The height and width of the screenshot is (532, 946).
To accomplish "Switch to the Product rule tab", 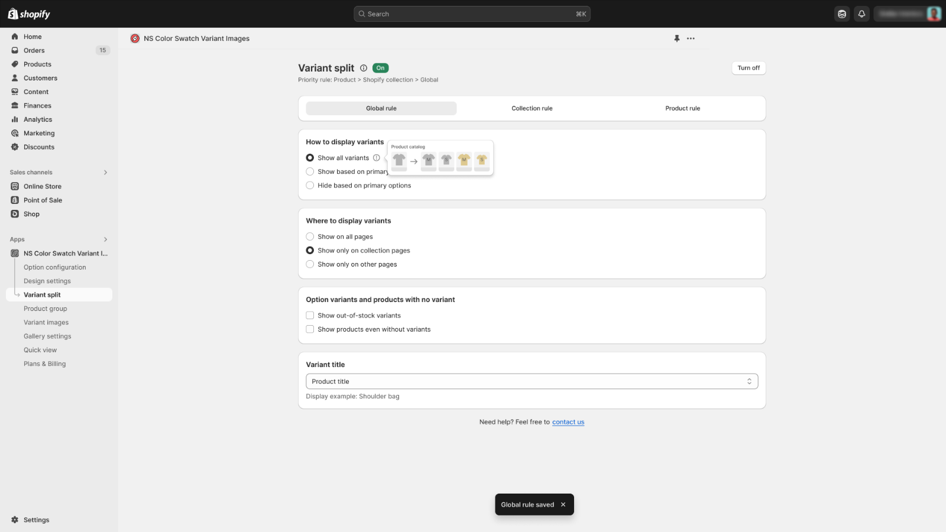I will [683, 108].
